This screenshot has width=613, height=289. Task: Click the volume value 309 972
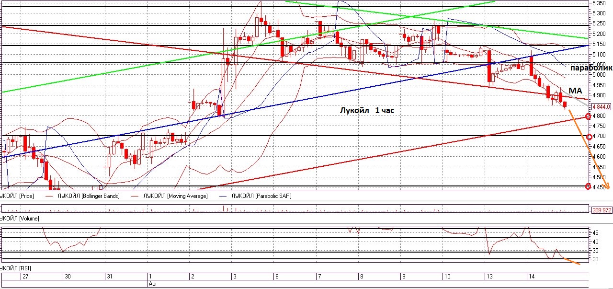602,210
